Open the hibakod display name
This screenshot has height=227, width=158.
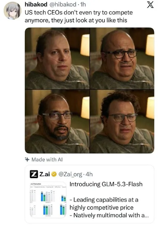(x=36, y=5)
